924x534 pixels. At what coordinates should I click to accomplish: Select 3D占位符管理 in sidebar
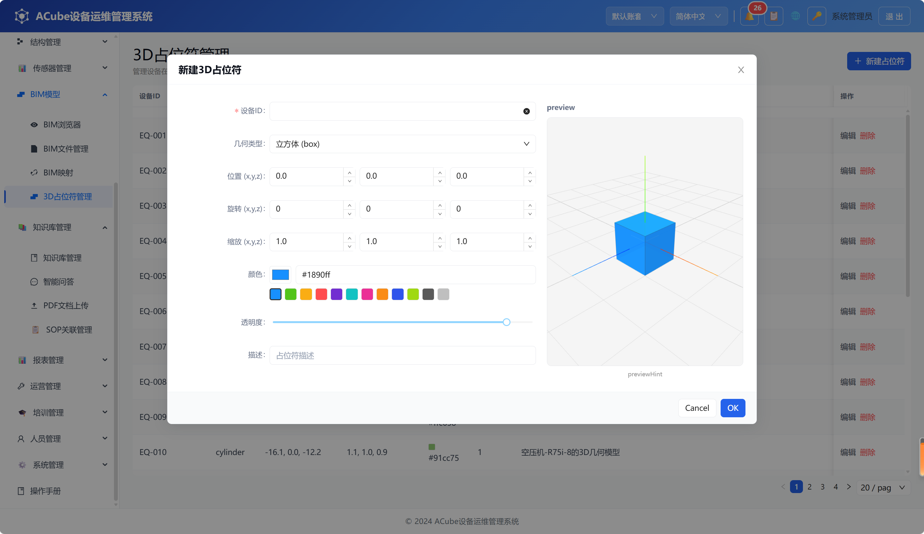tap(59, 197)
